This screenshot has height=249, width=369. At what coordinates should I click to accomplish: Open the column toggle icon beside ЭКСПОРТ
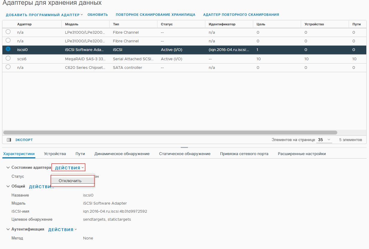pyautogui.click(x=9, y=140)
